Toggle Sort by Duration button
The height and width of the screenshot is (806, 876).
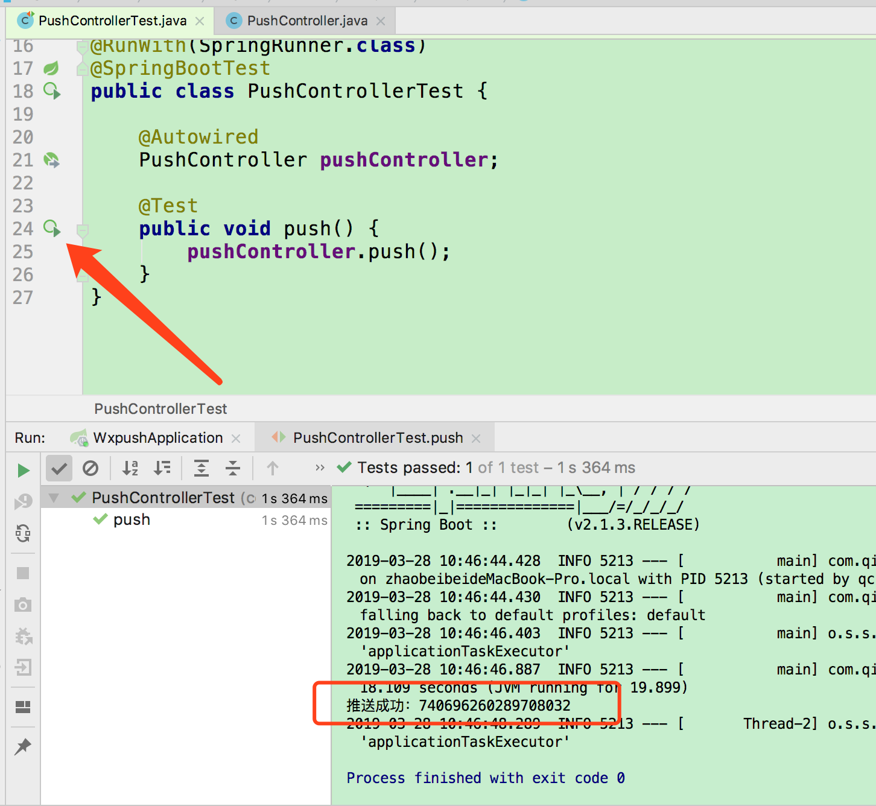[x=162, y=468]
